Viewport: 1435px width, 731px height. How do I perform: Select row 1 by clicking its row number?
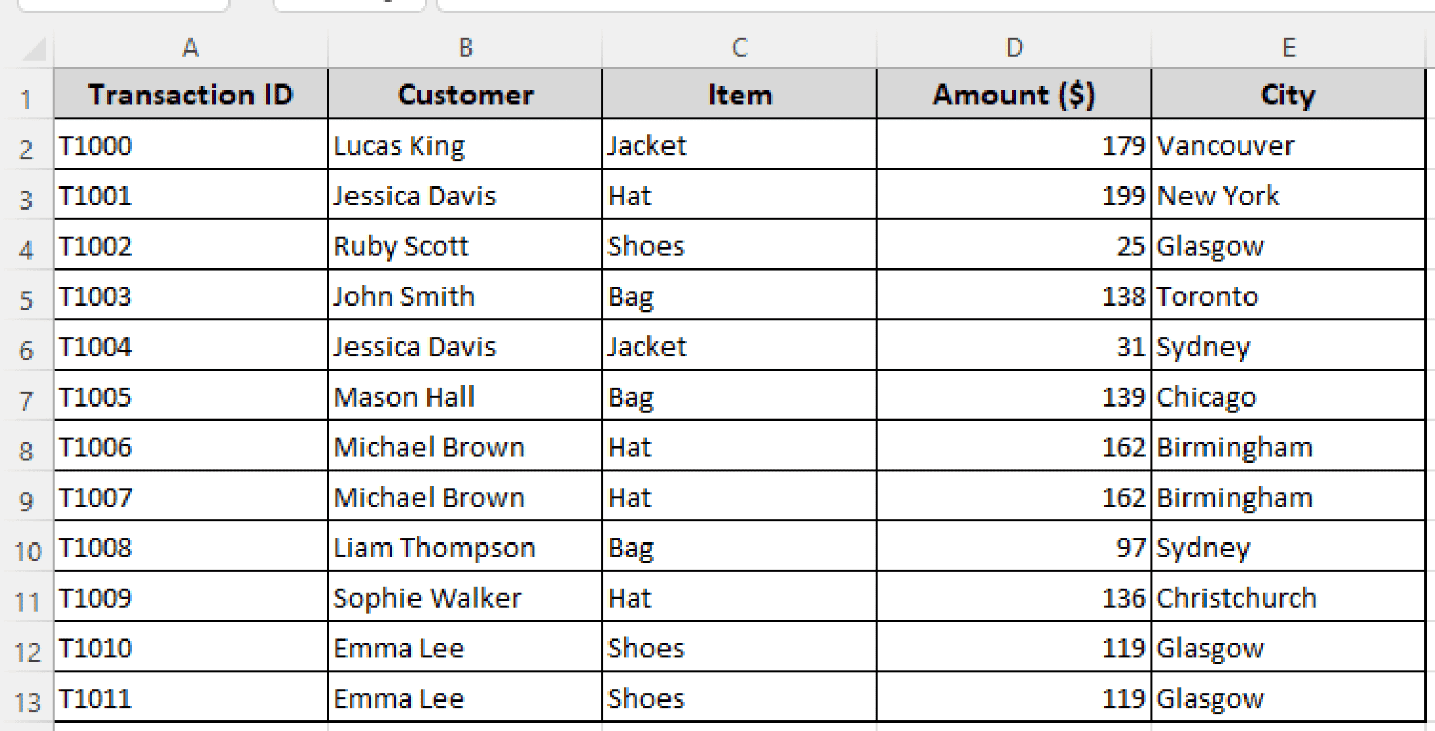[x=28, y=95]
